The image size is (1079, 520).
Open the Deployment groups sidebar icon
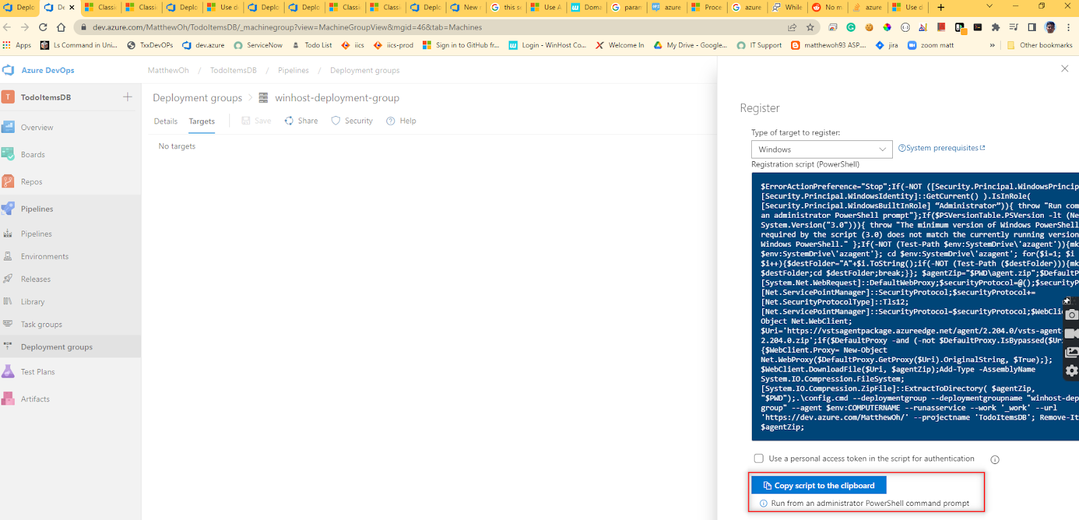click(8, 347)
